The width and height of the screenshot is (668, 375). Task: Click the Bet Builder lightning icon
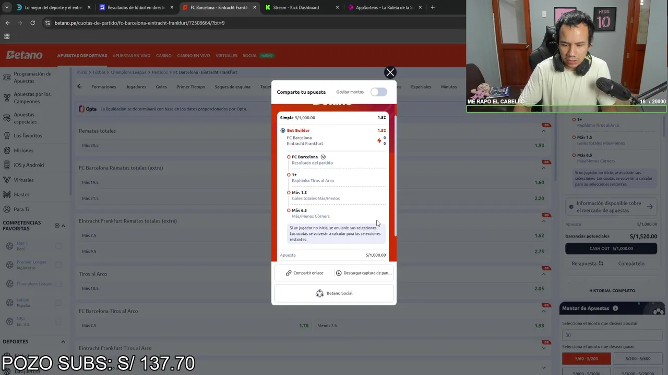point(379,141)
